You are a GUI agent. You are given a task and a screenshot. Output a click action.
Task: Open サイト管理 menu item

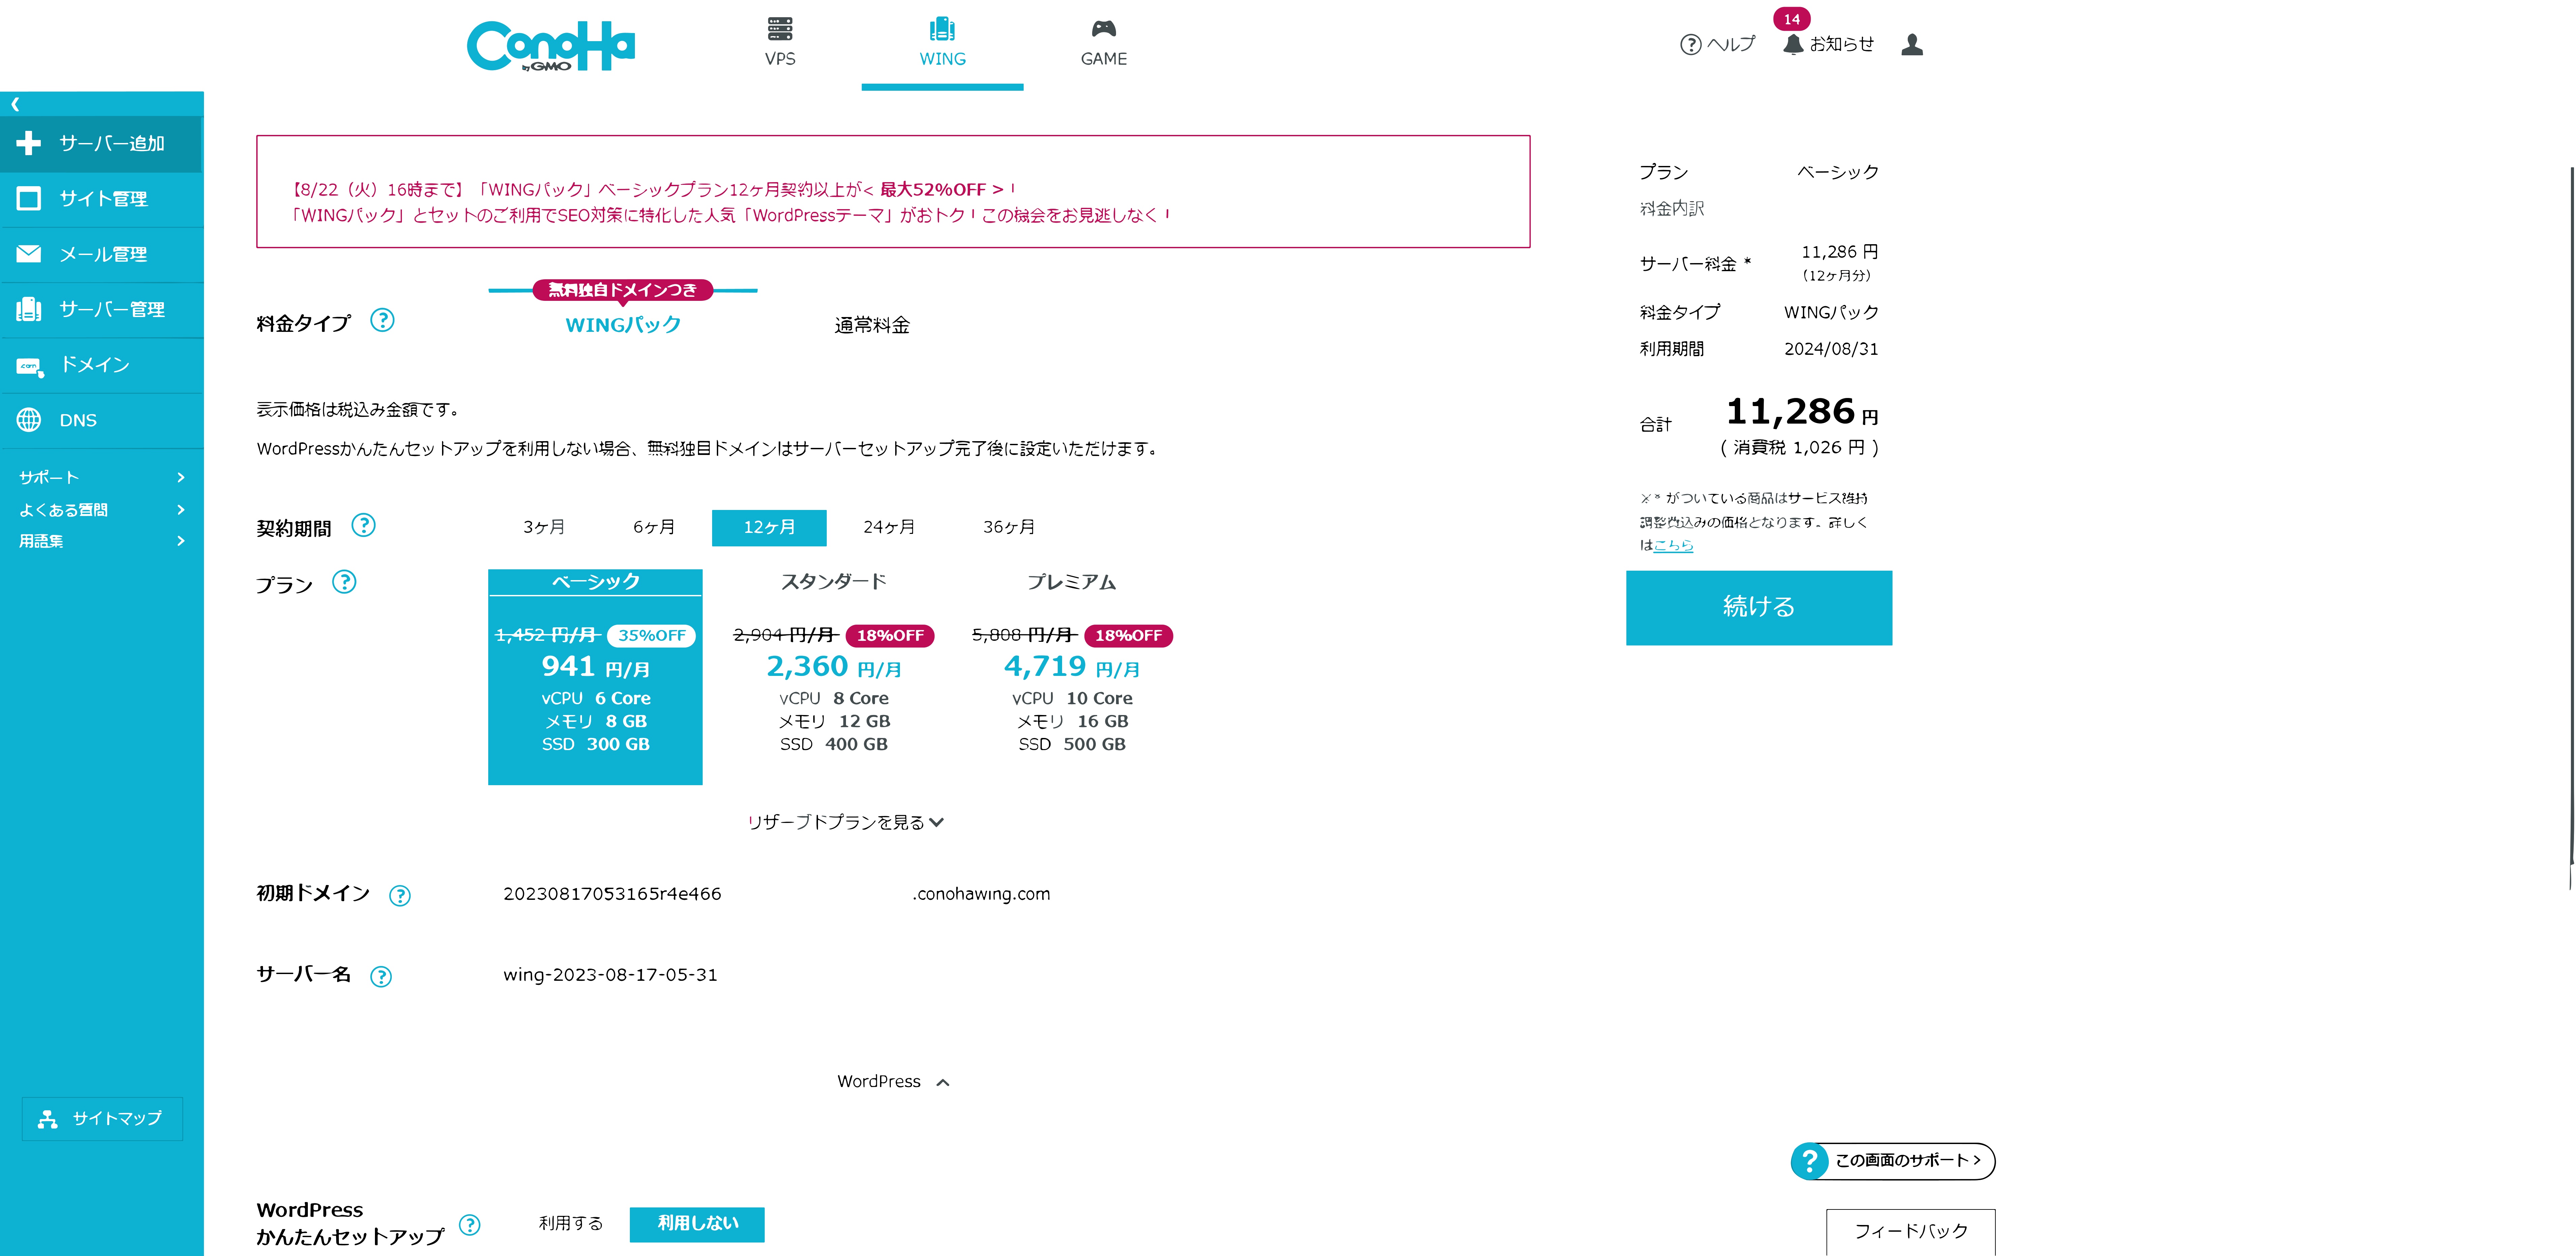click(102, 199)
